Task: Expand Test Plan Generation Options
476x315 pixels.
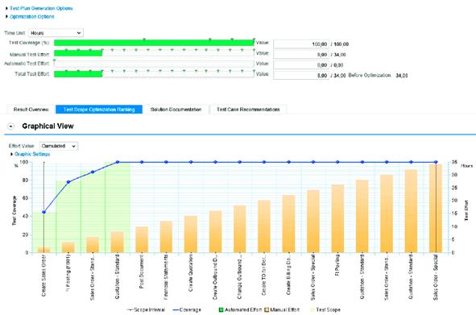Action: click(41, 8)
